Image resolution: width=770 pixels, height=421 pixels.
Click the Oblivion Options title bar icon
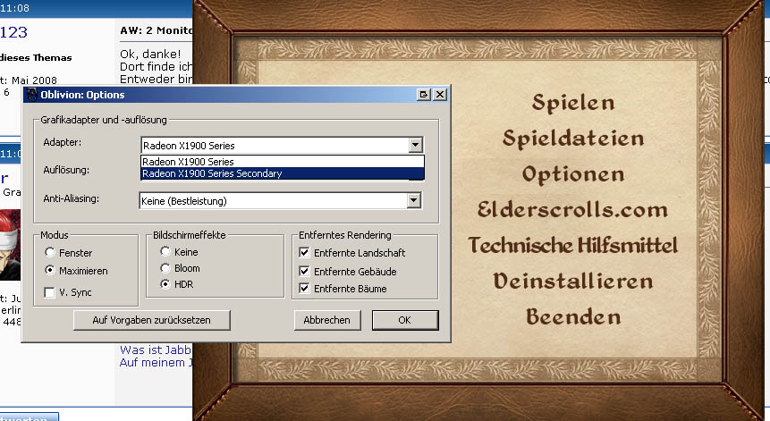tap(32, 94)
